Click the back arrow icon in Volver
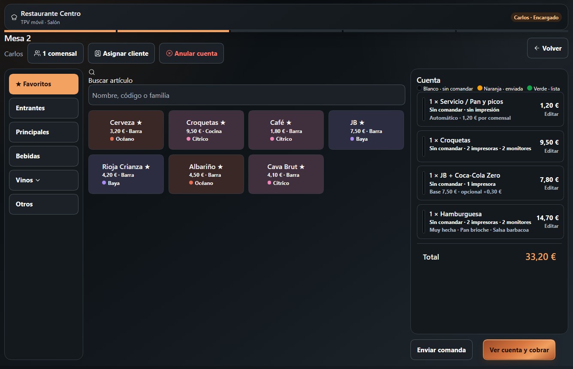573x369 pixels. tap(537, 48)
